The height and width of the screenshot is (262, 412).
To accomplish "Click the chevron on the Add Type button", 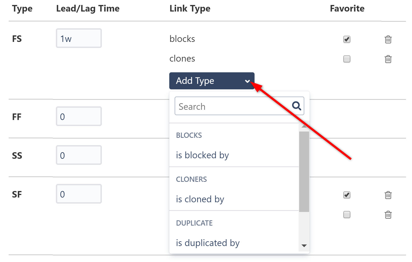I will [247, 81].
